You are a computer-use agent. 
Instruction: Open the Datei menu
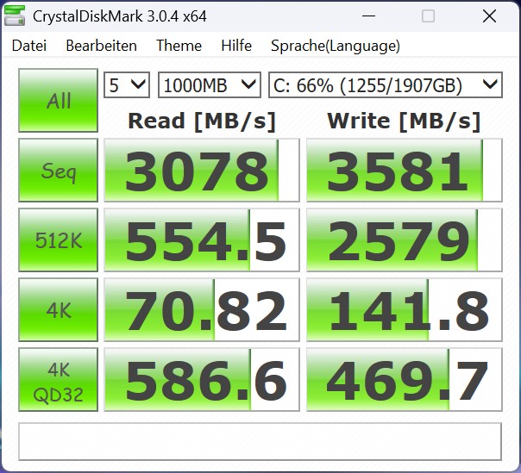point(29,46)
